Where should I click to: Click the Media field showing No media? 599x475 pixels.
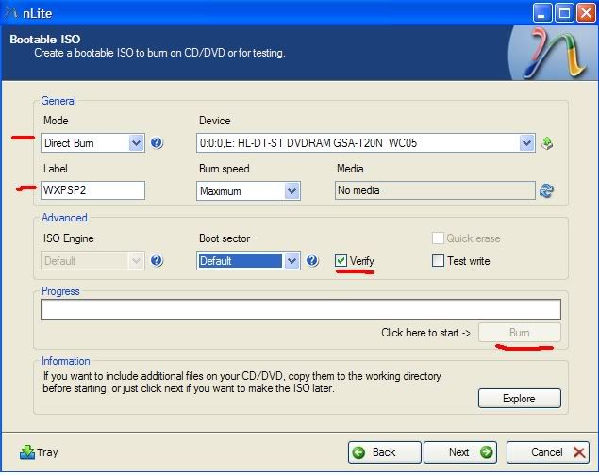pyautogui.click(x=435, y=190)
